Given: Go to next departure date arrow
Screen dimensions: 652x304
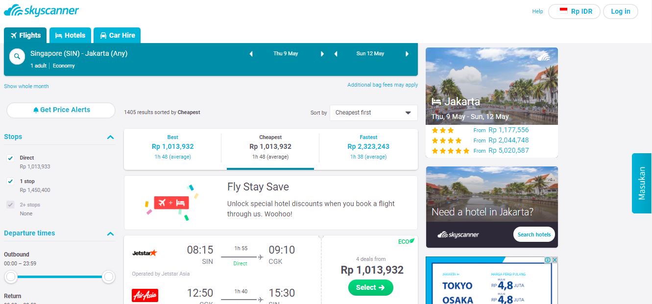Looking at the screenshot, I should point(322,54).
